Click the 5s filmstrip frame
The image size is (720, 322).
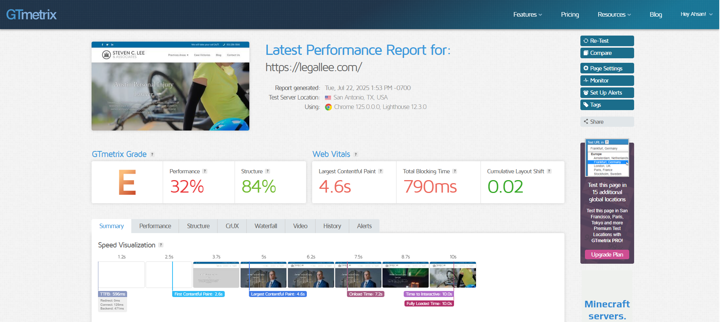(x=263, y=275)
